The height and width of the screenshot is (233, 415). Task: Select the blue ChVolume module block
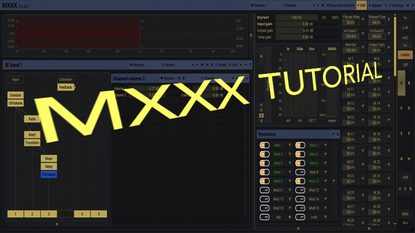(x=49, y=174)
